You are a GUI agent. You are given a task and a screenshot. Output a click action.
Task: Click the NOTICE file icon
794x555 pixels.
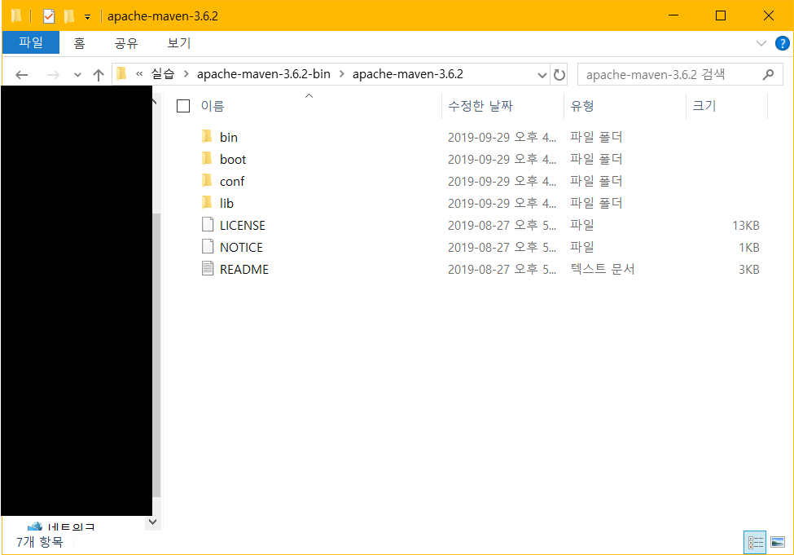208,247
